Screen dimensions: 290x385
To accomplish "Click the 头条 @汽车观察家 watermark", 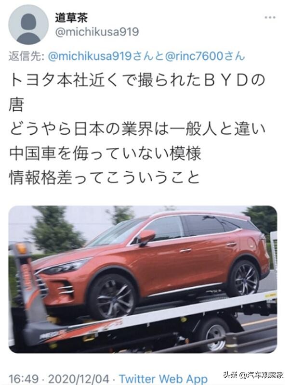I will pos(253,375).
